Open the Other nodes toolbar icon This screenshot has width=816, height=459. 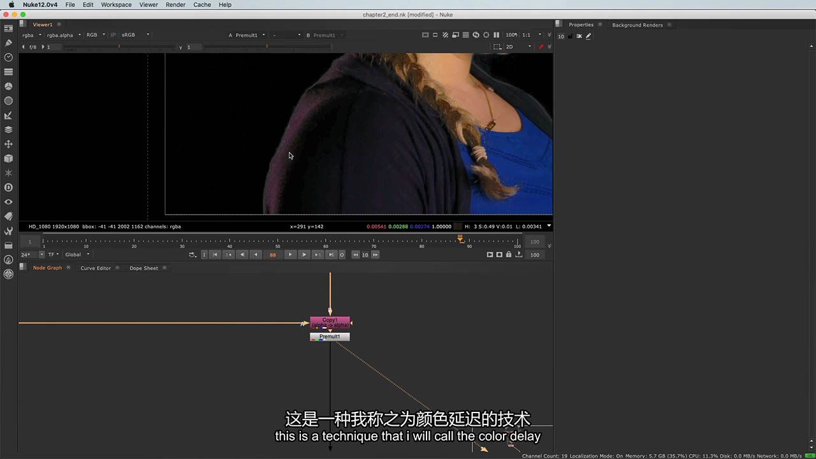(8, 245)
